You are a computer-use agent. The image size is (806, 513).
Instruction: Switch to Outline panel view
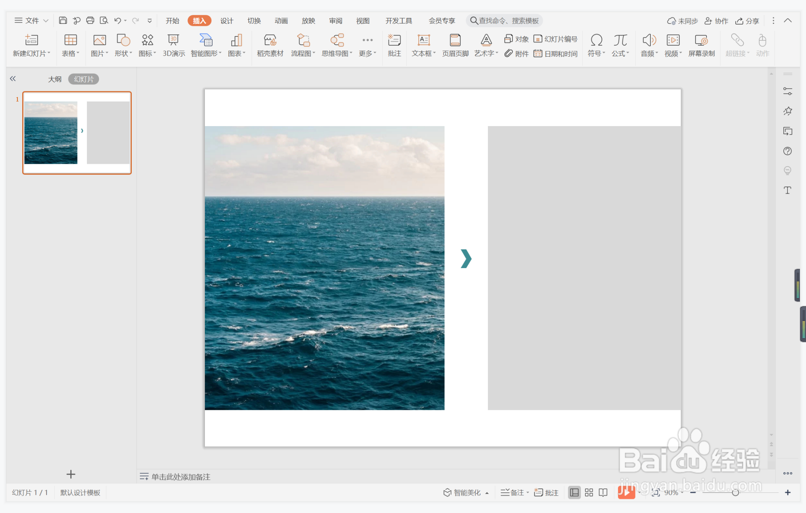[x=55, y=79]
